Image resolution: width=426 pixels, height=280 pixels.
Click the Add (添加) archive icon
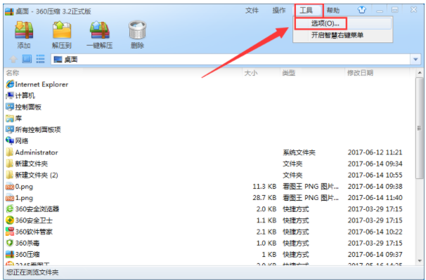[x=24, y=30]
